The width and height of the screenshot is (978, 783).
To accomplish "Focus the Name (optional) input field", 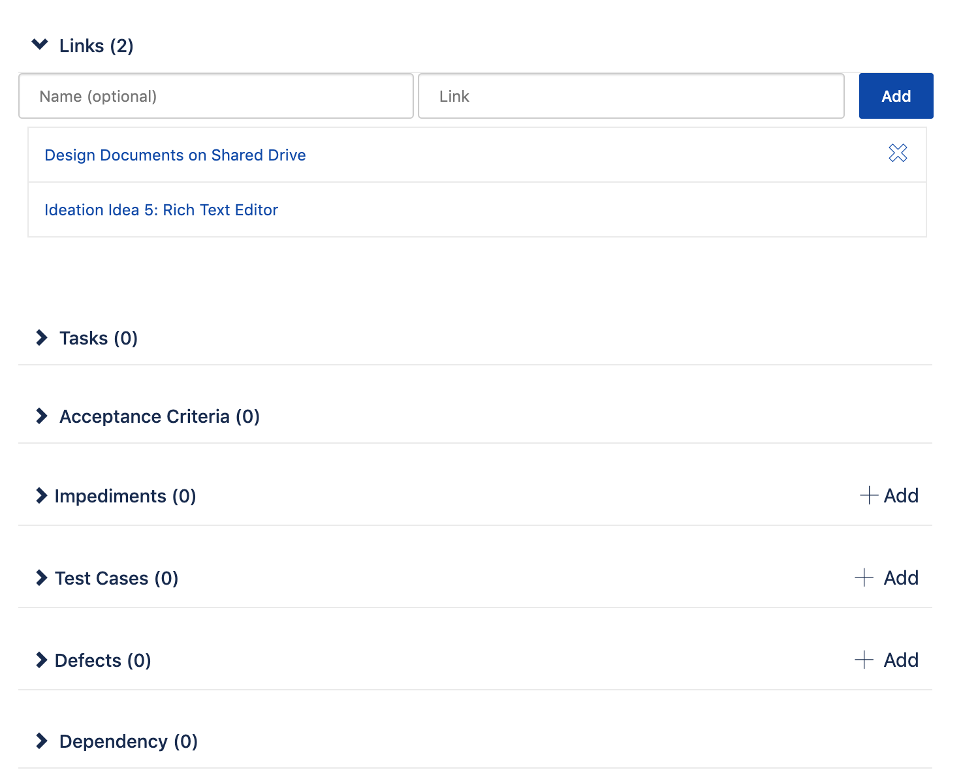I will [x=216, y=96].
